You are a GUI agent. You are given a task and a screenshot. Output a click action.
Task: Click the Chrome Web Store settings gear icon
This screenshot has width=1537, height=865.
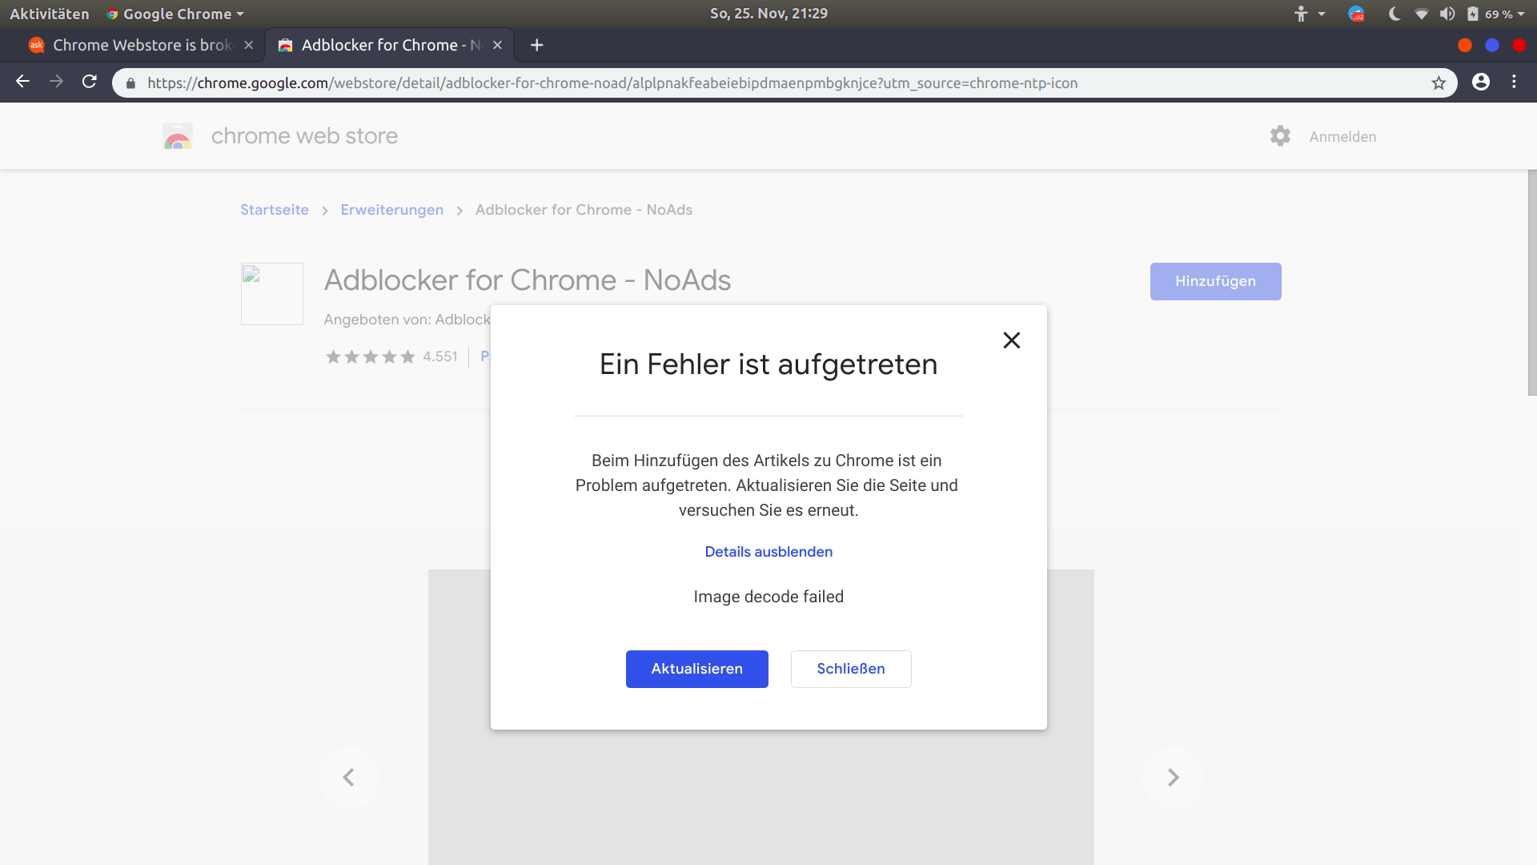[x=1281, y=136]
